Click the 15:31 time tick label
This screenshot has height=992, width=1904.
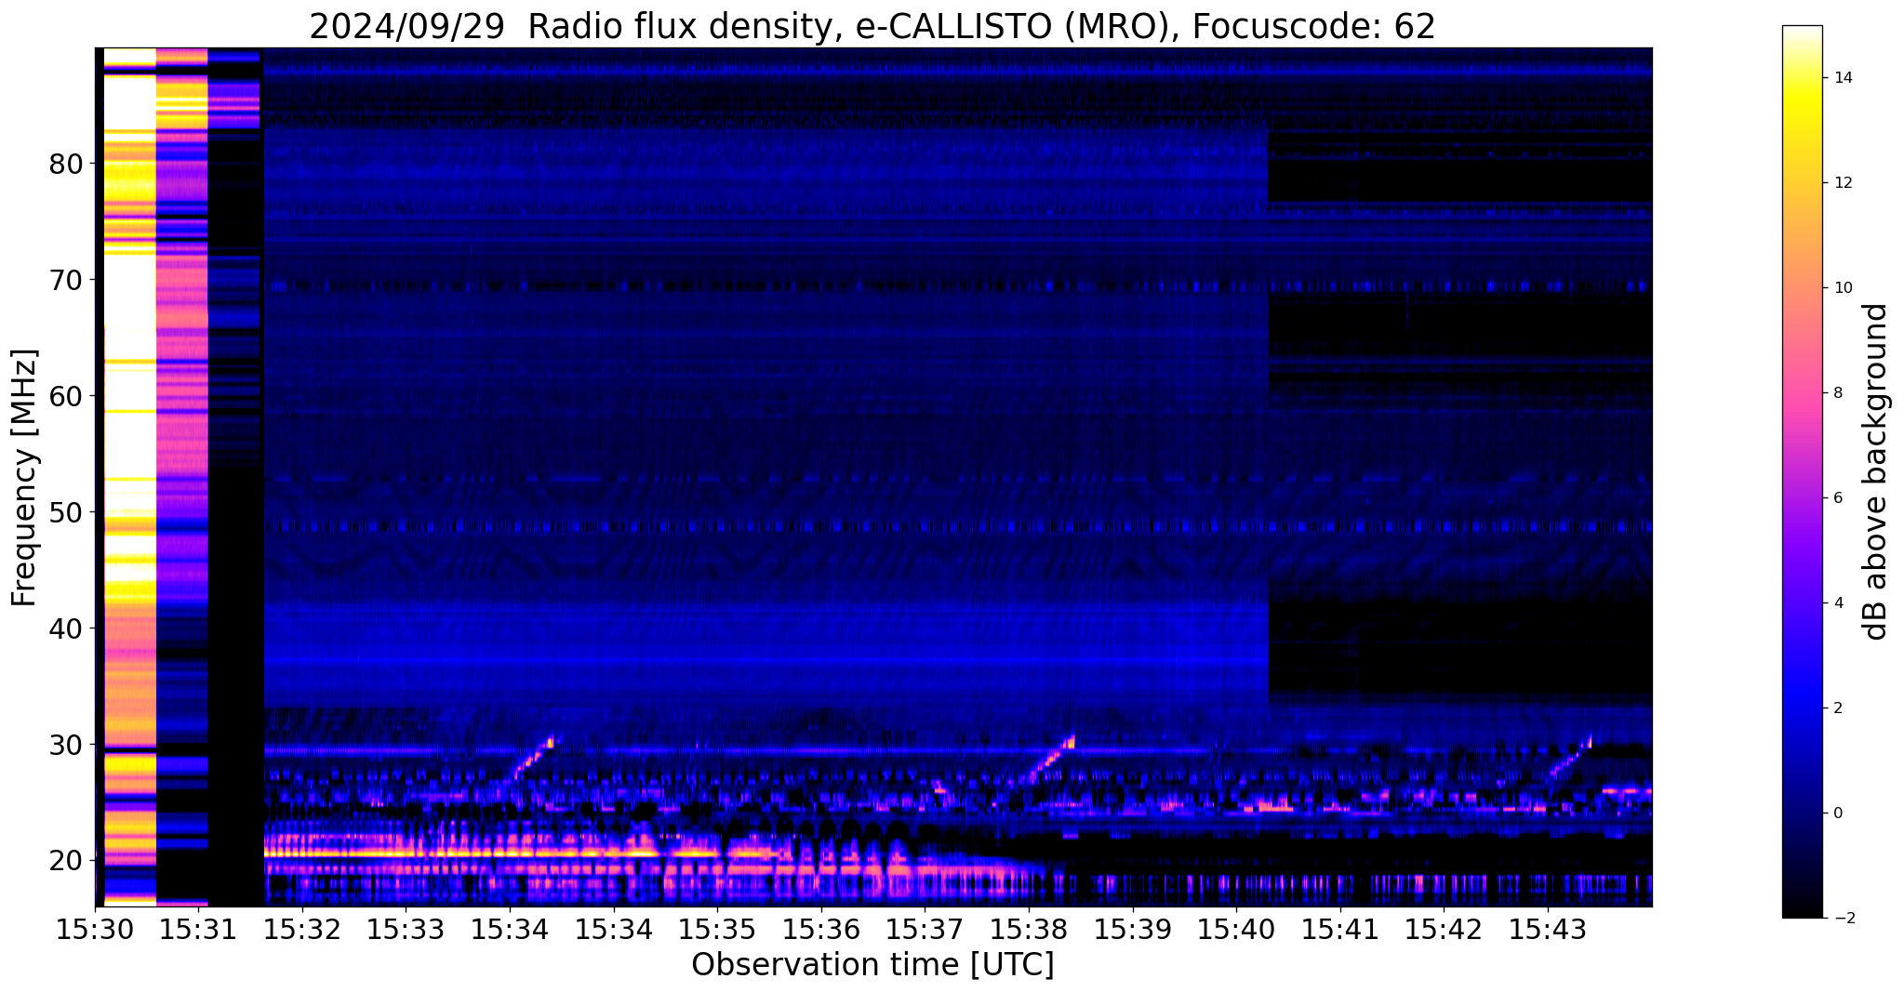point(198,929)
